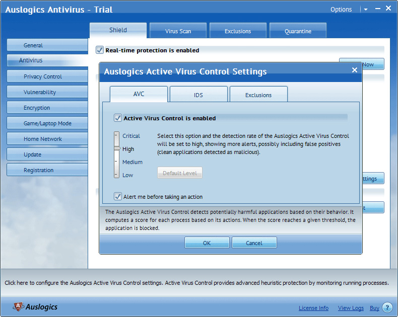Open the Options menu
This screenshot has width=398, height=317.
[341, 10]
